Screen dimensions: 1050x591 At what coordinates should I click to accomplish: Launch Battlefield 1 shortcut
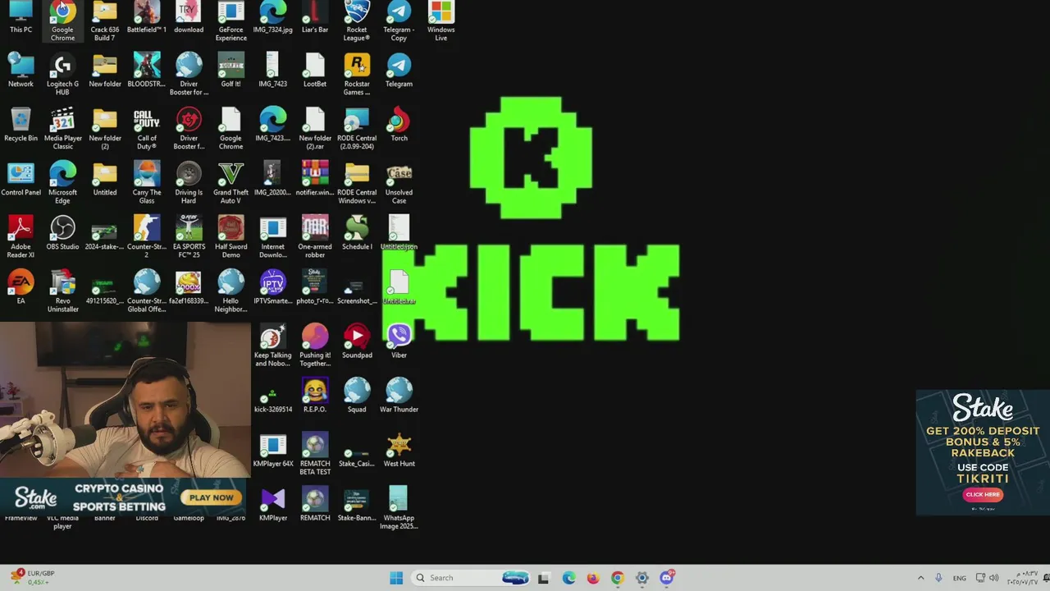pyautogui.click(x=147, y=17)
